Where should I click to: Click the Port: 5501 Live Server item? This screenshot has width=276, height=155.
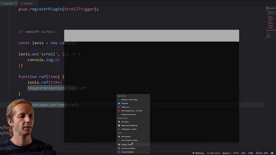[262, 153]
